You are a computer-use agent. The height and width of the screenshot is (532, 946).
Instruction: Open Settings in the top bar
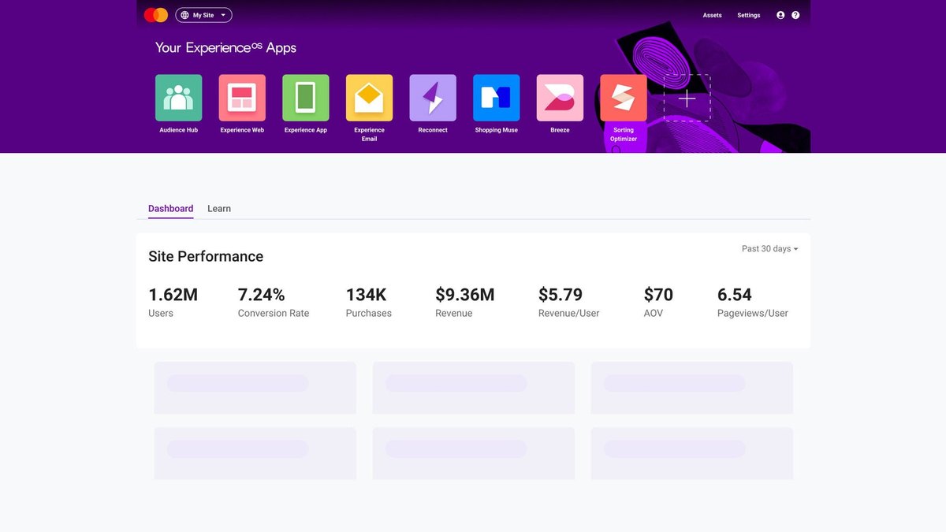(749, 15)
